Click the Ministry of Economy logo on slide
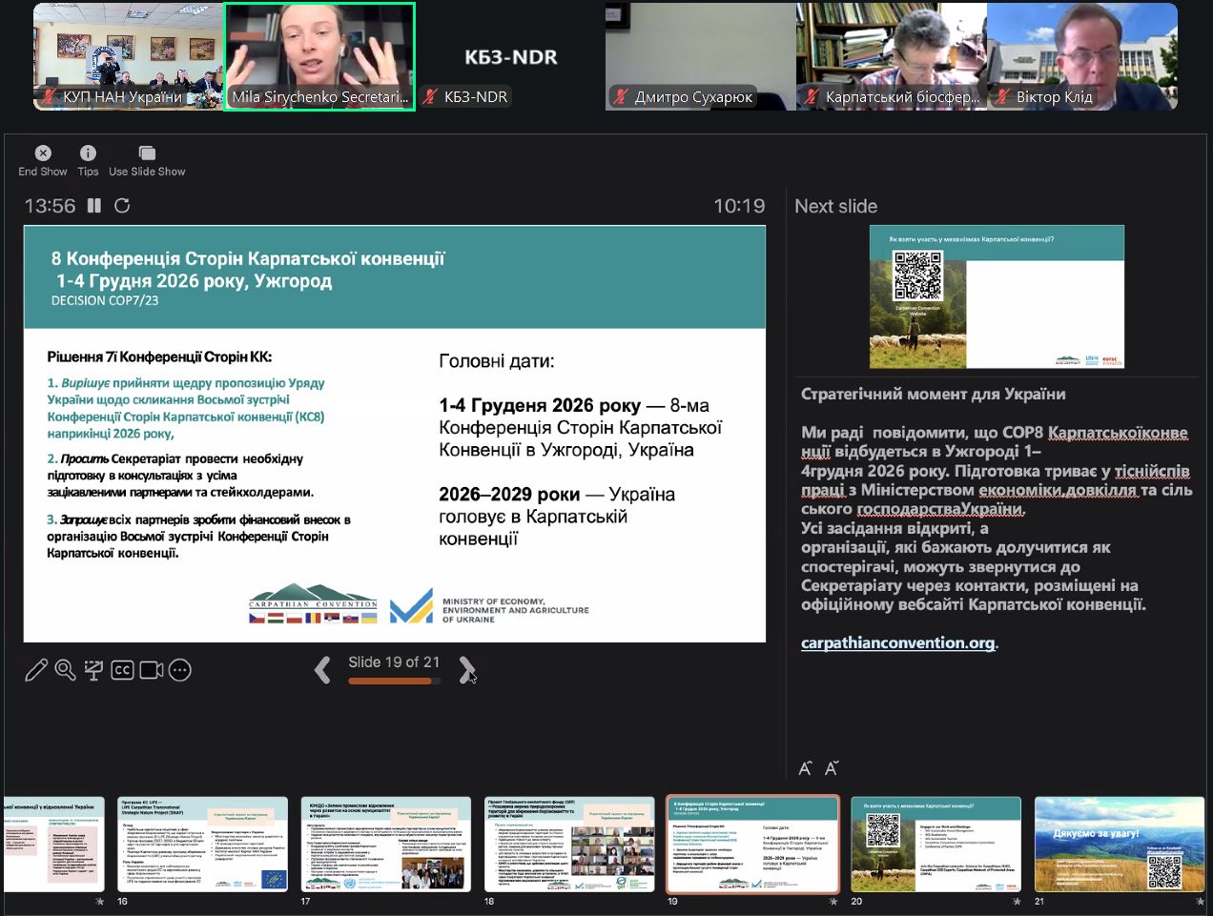 tap(489, 607)
